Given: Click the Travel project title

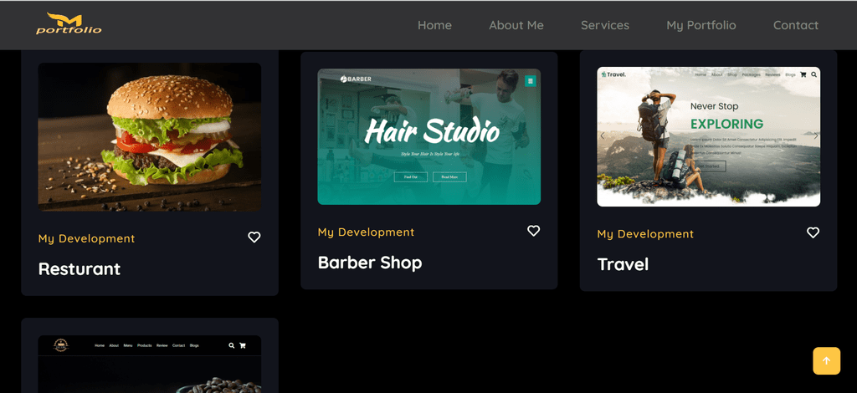Looking at the screenshot, I should tap(623, 264).
